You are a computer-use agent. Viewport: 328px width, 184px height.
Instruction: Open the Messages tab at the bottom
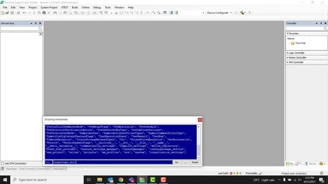click(x=34, y=169)
